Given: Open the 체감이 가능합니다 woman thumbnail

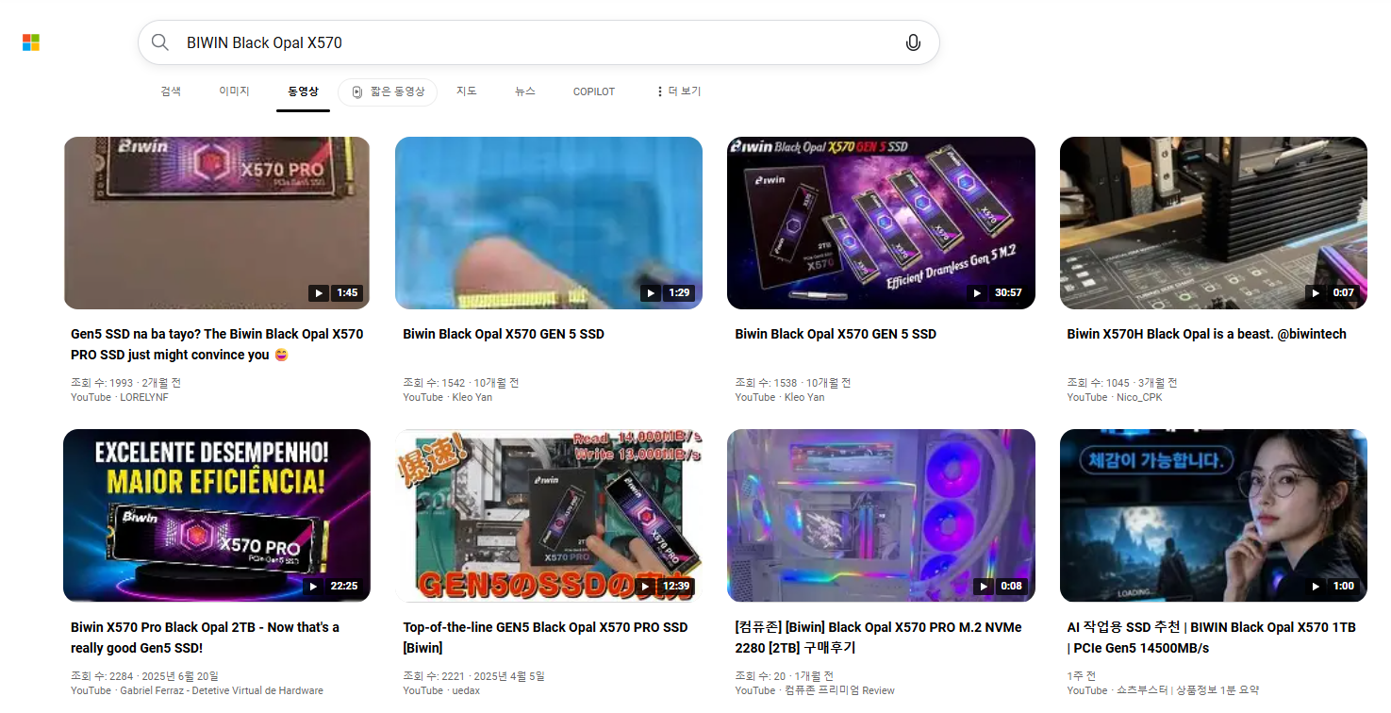Looking at the screenshot, I should (x=1214, y=516).
